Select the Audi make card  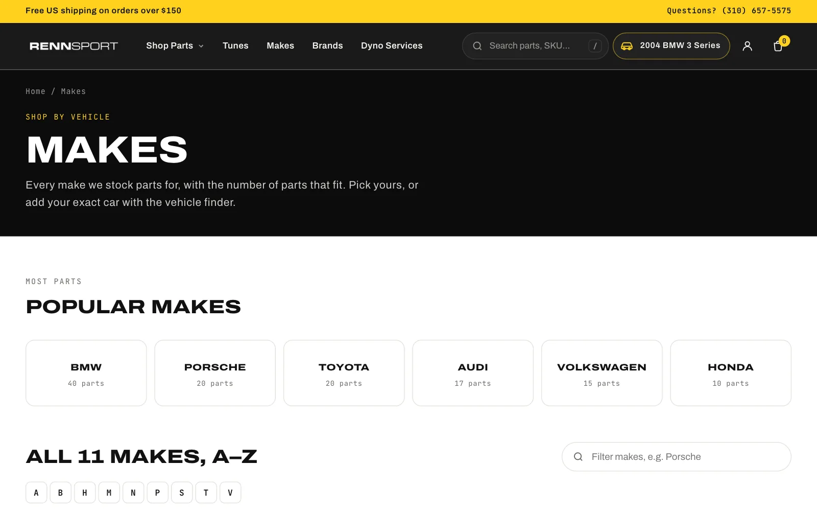(473, 373)
